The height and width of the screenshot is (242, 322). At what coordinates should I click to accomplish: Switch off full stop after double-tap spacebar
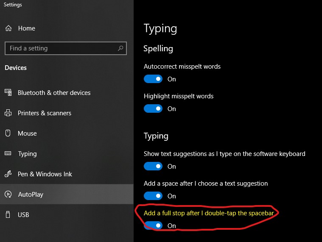coord(153,225)
